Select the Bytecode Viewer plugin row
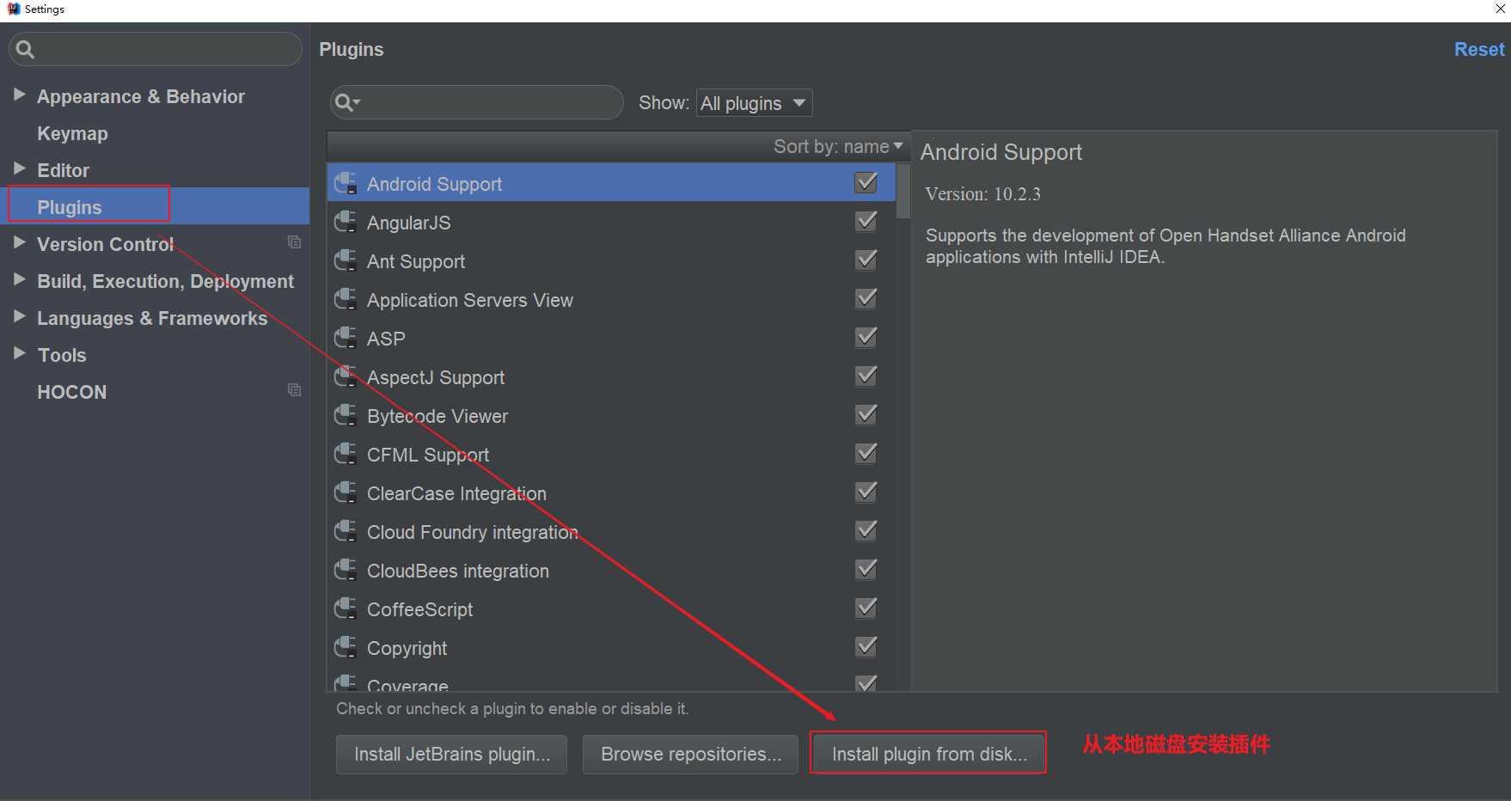 611,415
